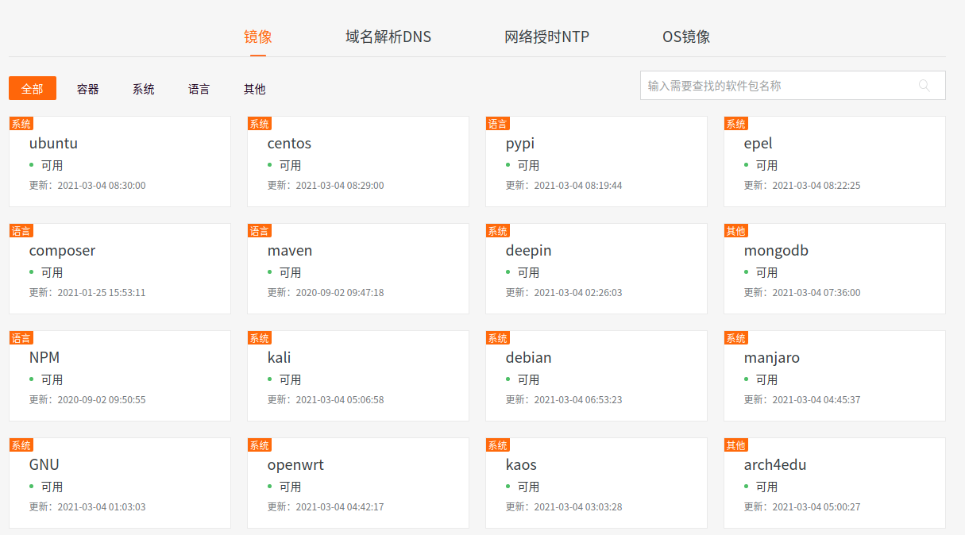Image resolution: width=965 pixels, height=535 pixels.
Task: Click the 其他 tag on mongodb card
Action: point(736,231)
